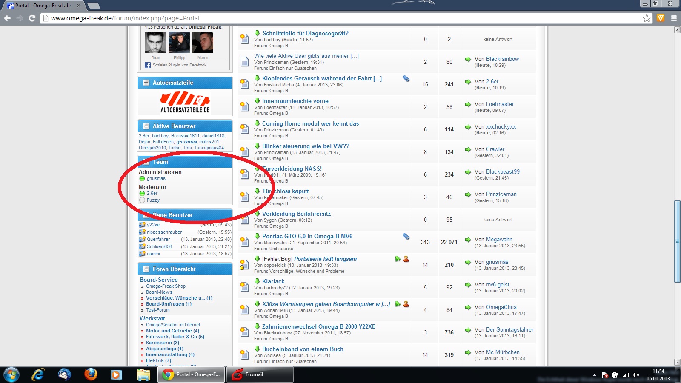
Task: Click the Autoersatzteile.de banner
Action: 185,103
